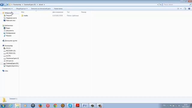Select Сеть in the navigation pane
The width and height of the screenshot is (192, 108).
[x=6, y=71]
